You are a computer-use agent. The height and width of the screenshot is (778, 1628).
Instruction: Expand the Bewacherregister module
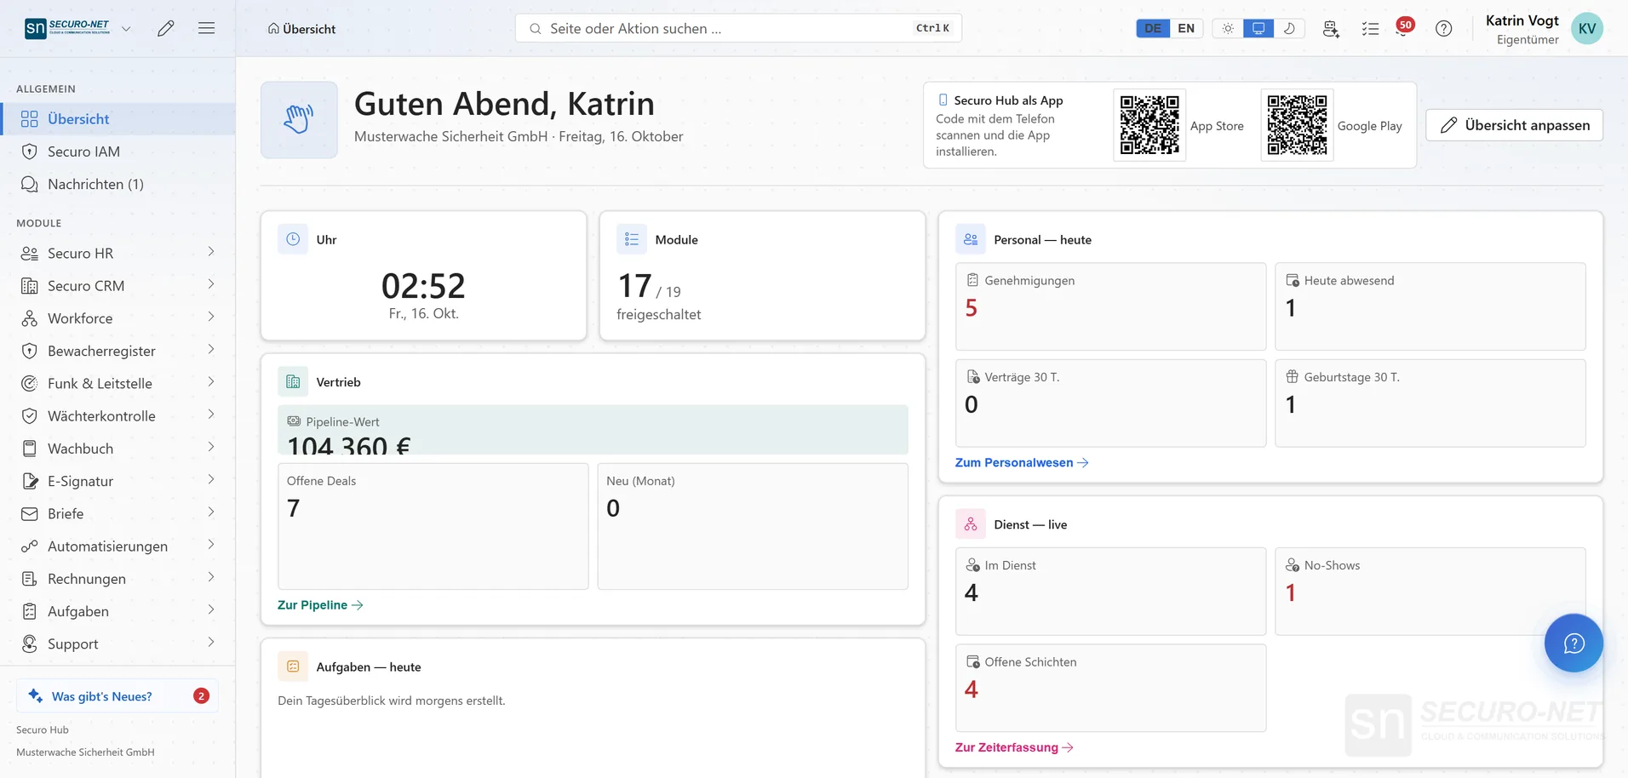pos(211,350)
